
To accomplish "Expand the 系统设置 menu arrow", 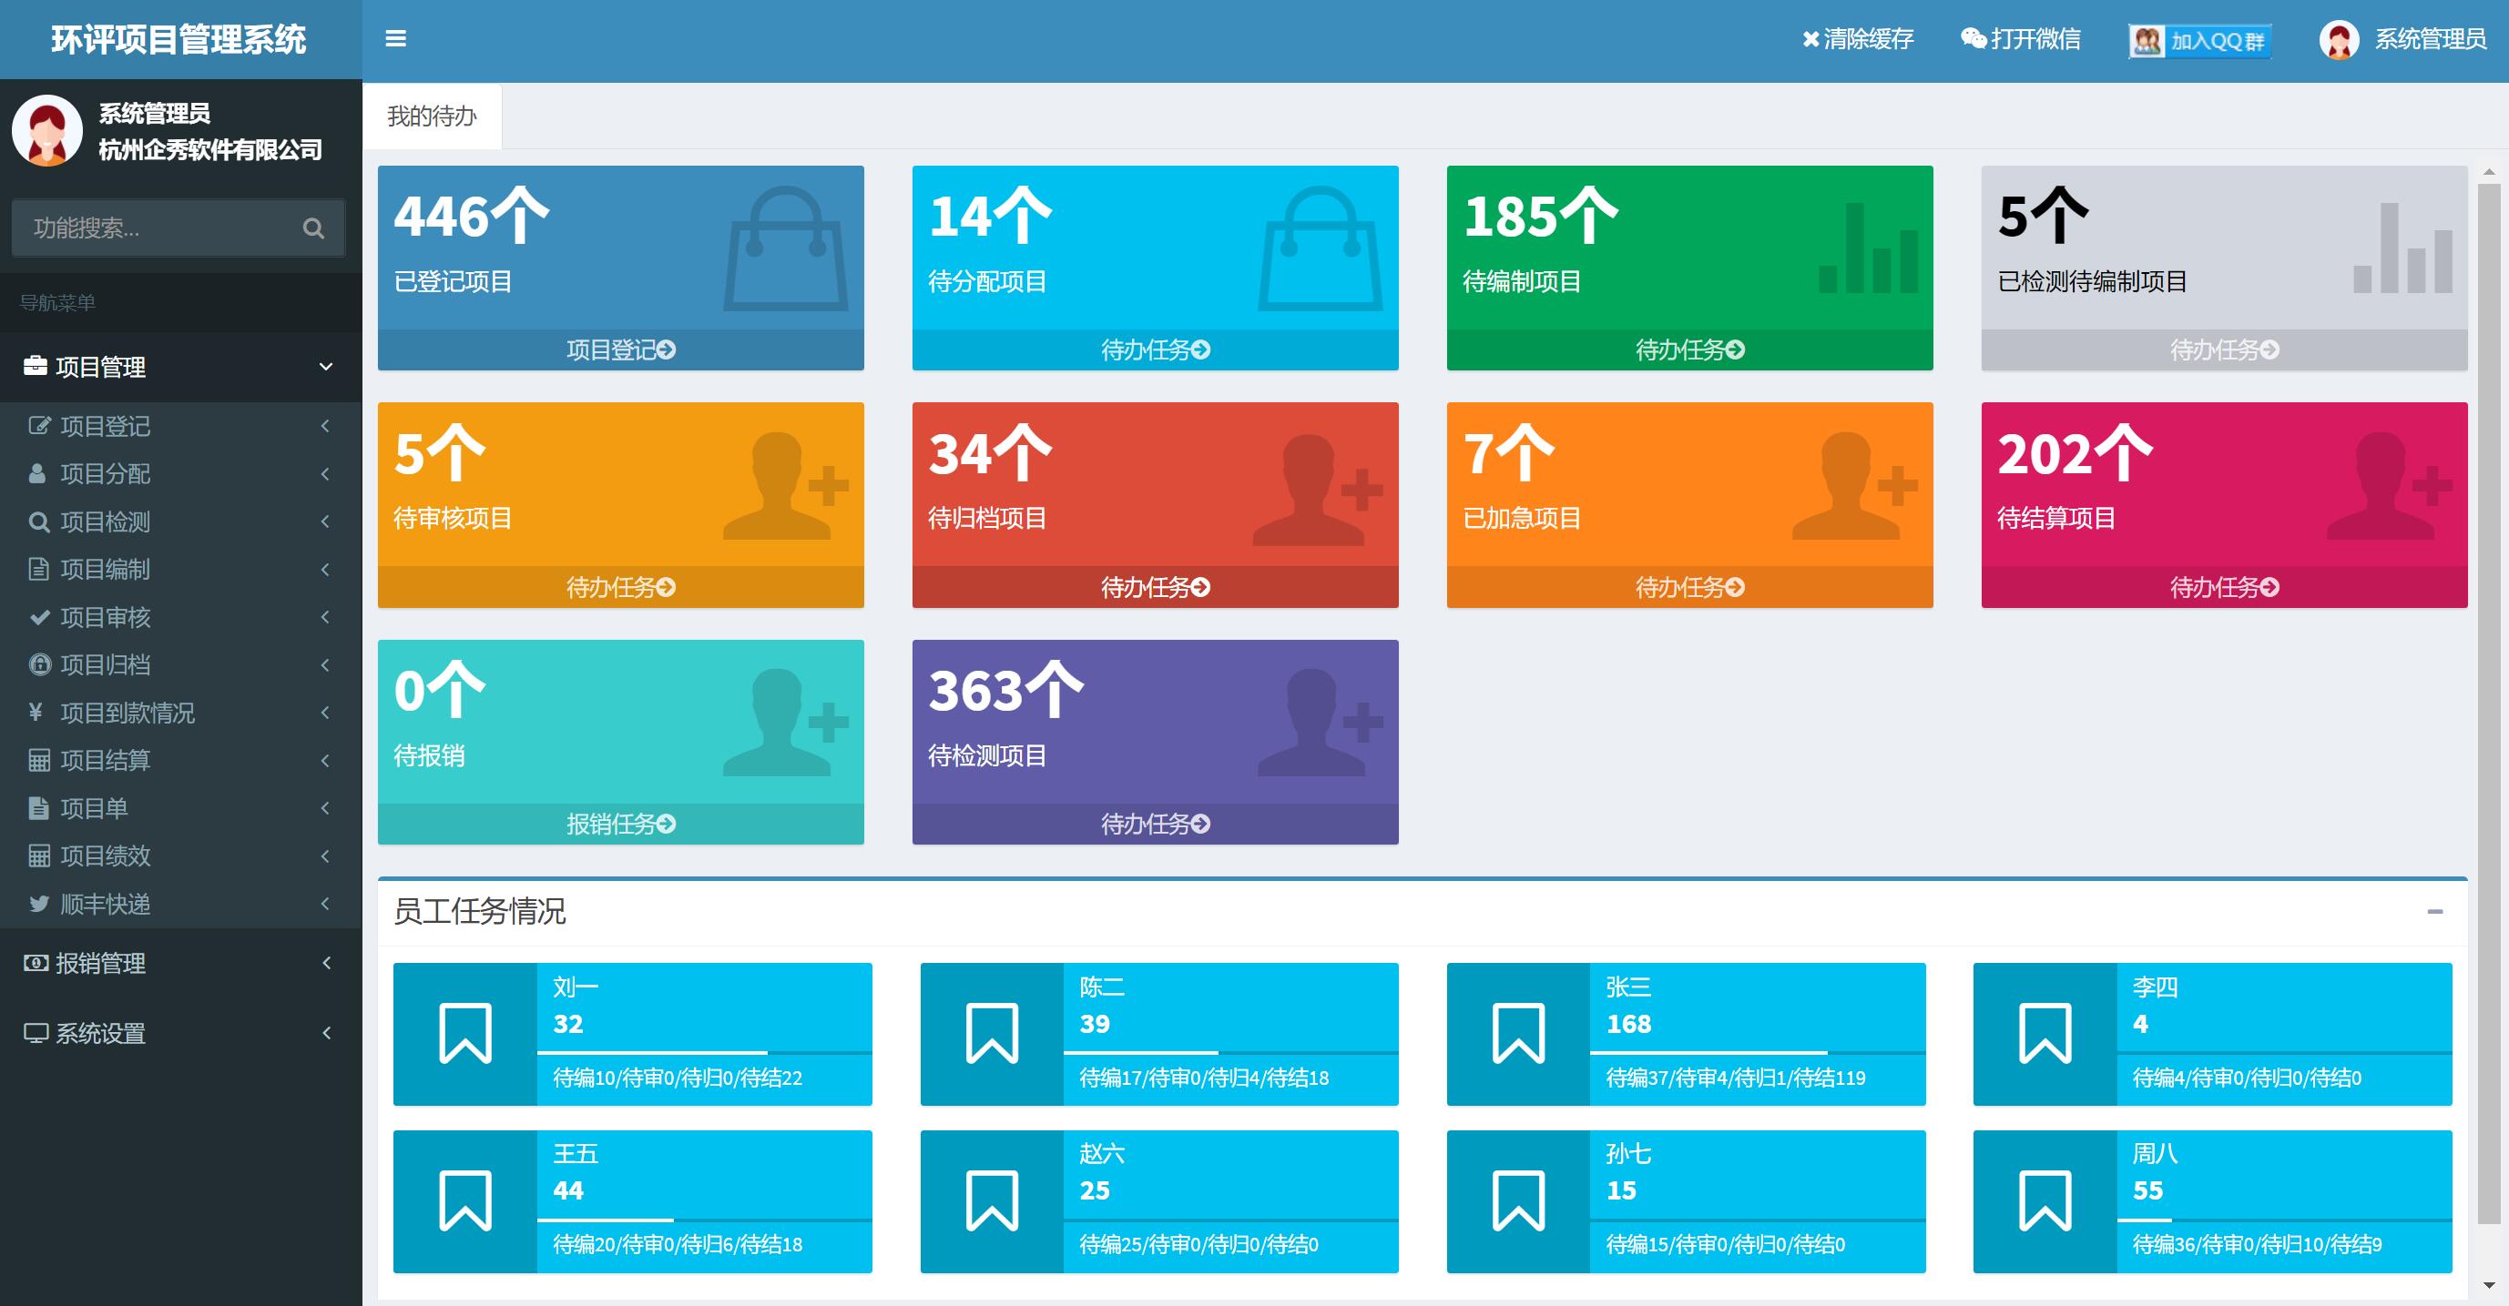I will coord(326,1033).
